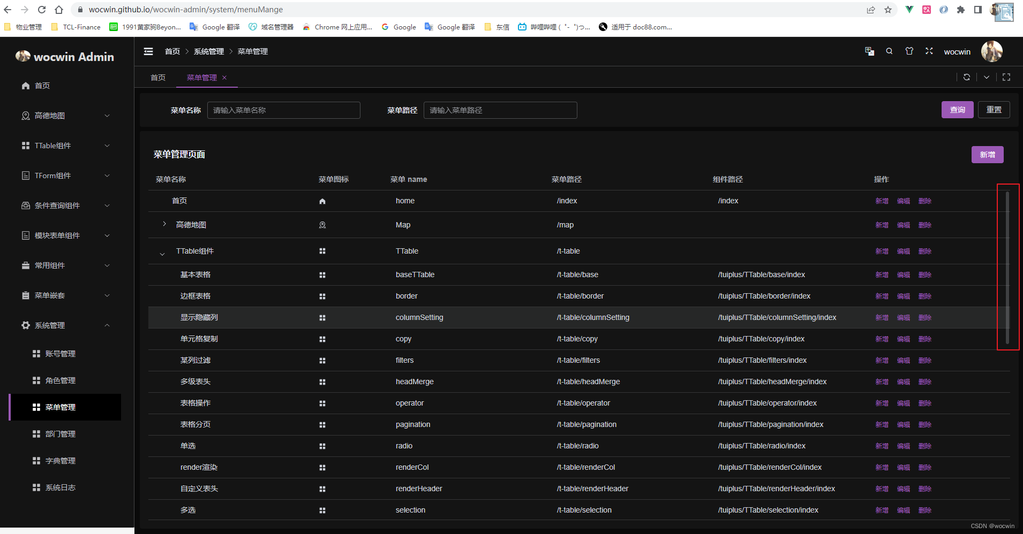The width and height of the screenshot is (1023, 534).
Task: Expand the 高德地图 table row
Action: [164, 224]
